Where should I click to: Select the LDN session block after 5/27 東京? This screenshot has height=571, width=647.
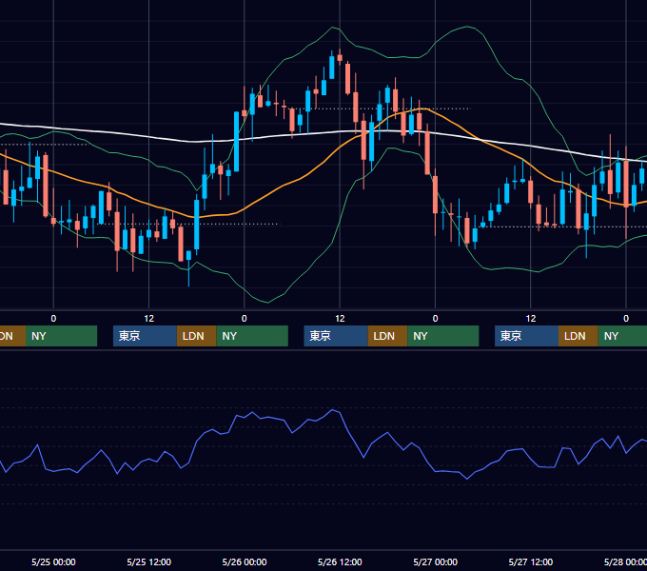click(x=578, y=336)
